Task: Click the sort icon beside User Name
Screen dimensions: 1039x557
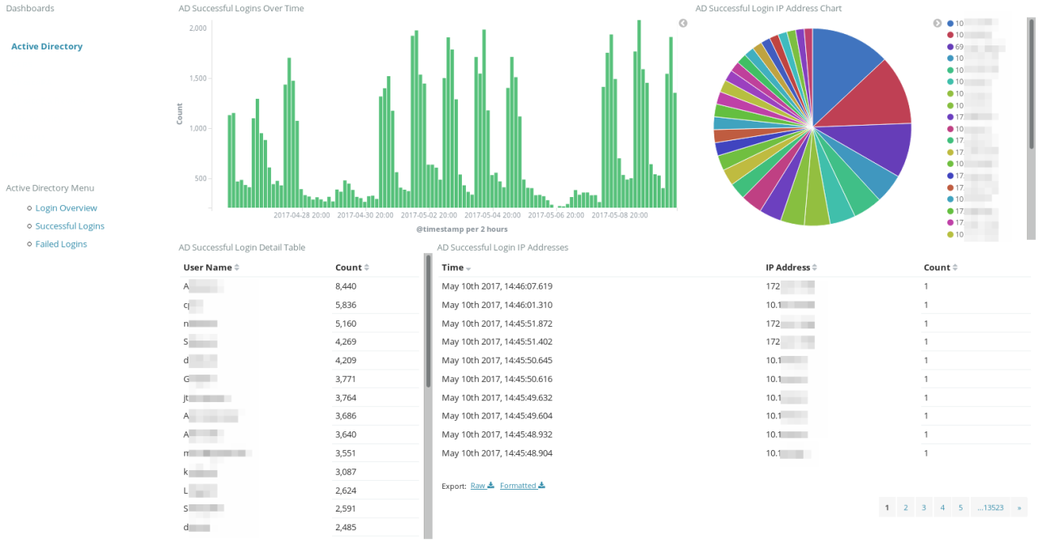Action: tap(237, 267)
